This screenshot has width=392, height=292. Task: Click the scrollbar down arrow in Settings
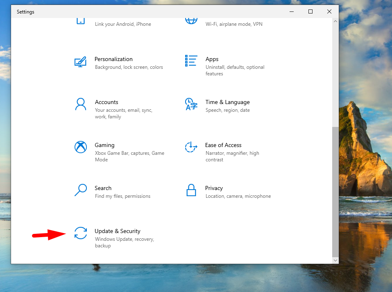coord(335,260)
